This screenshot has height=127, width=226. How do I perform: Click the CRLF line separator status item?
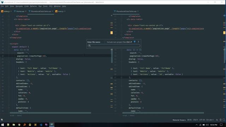tap(195, 120)
